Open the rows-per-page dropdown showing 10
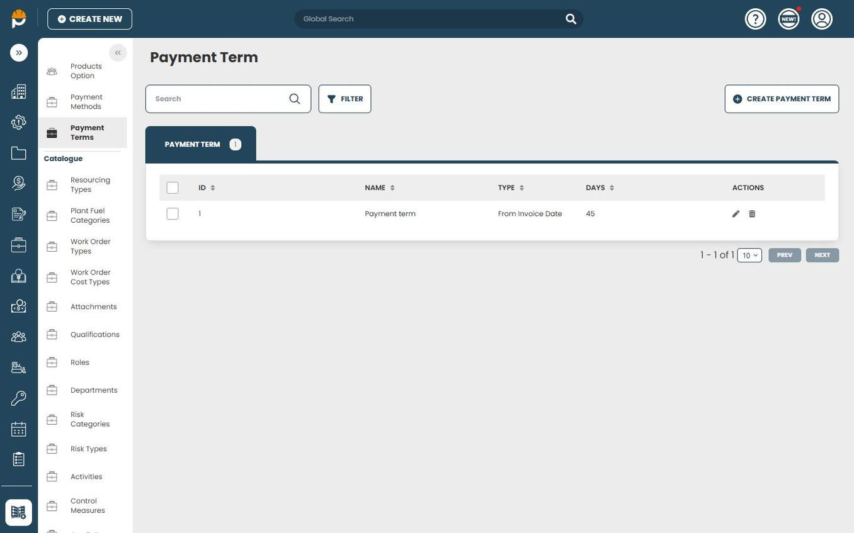 749,255
